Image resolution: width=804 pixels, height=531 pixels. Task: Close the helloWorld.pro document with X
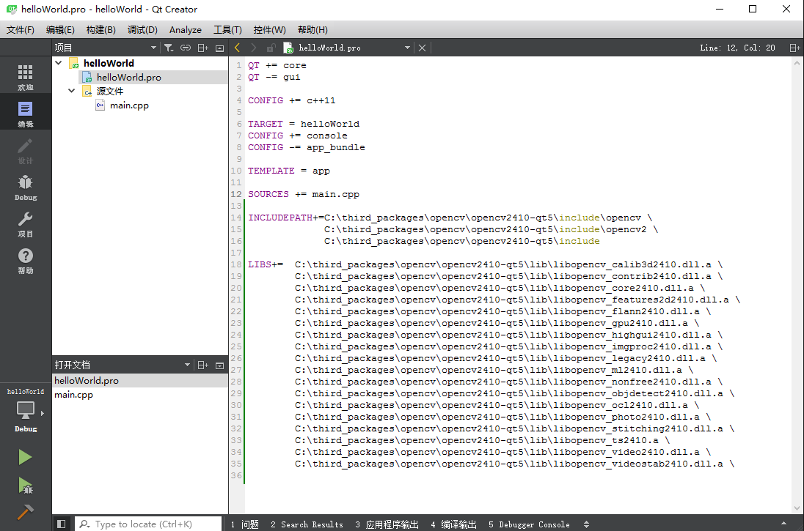tap(422, 48)
